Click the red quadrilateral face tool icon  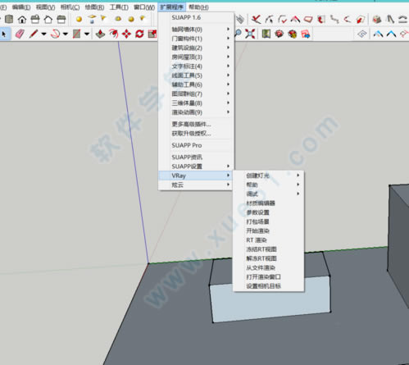point(308,20)
